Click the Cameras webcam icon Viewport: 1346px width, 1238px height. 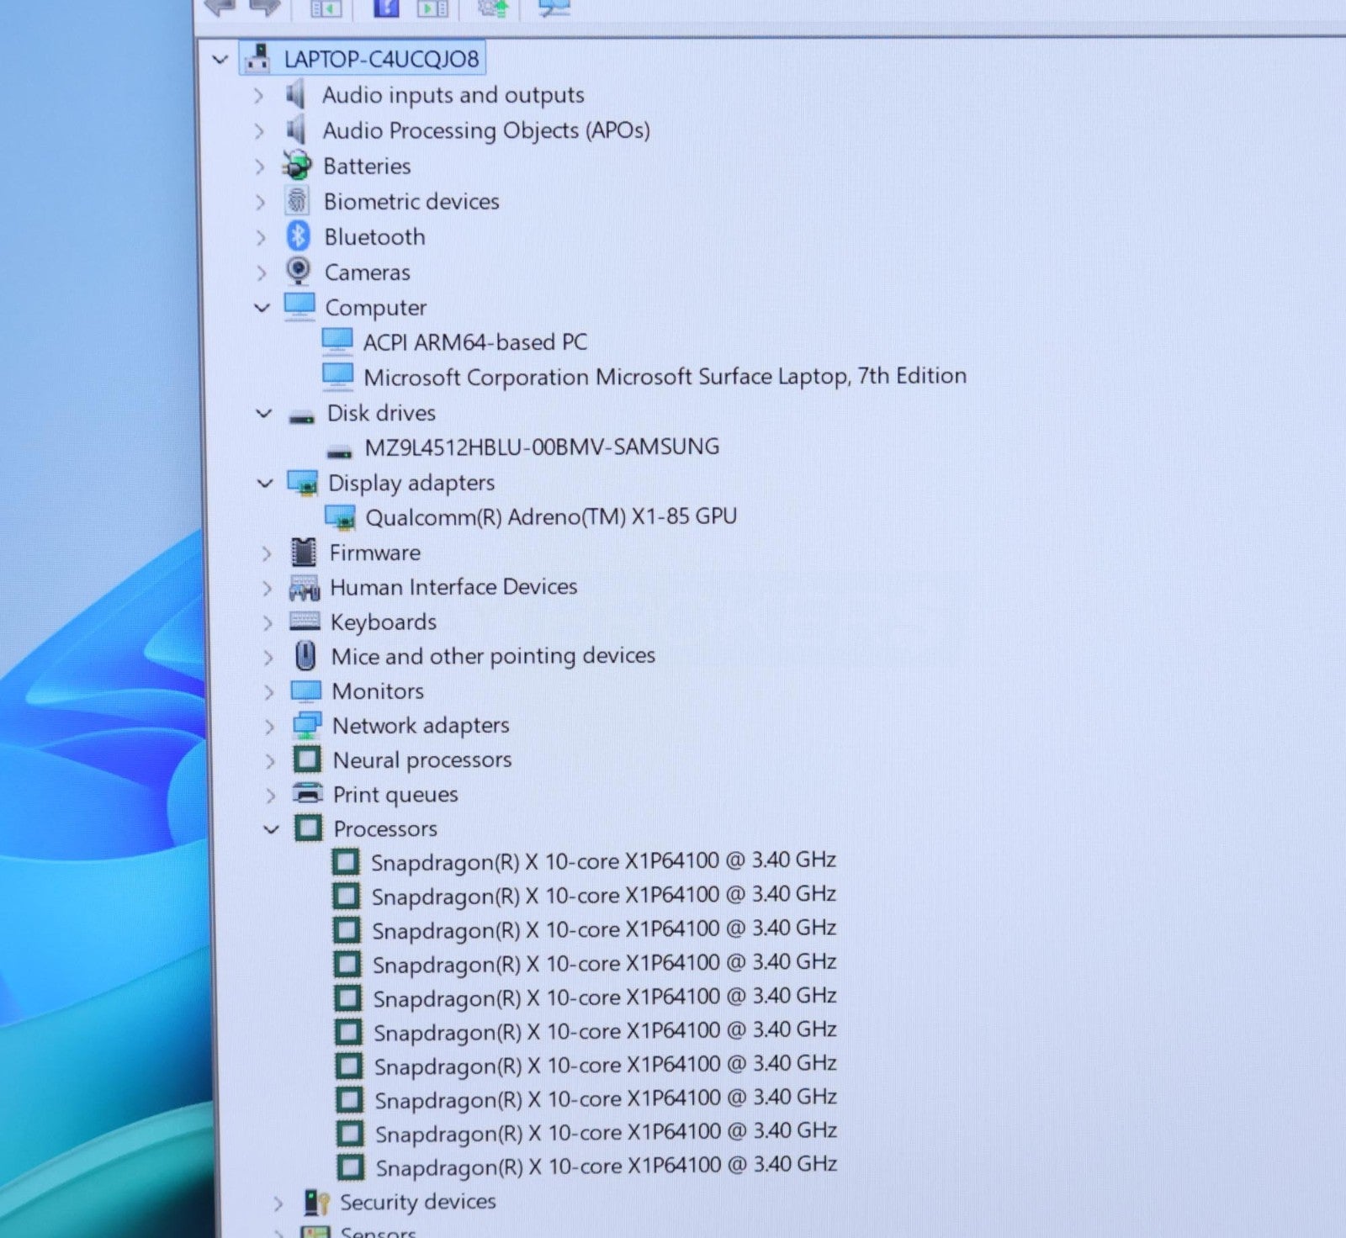298,272
